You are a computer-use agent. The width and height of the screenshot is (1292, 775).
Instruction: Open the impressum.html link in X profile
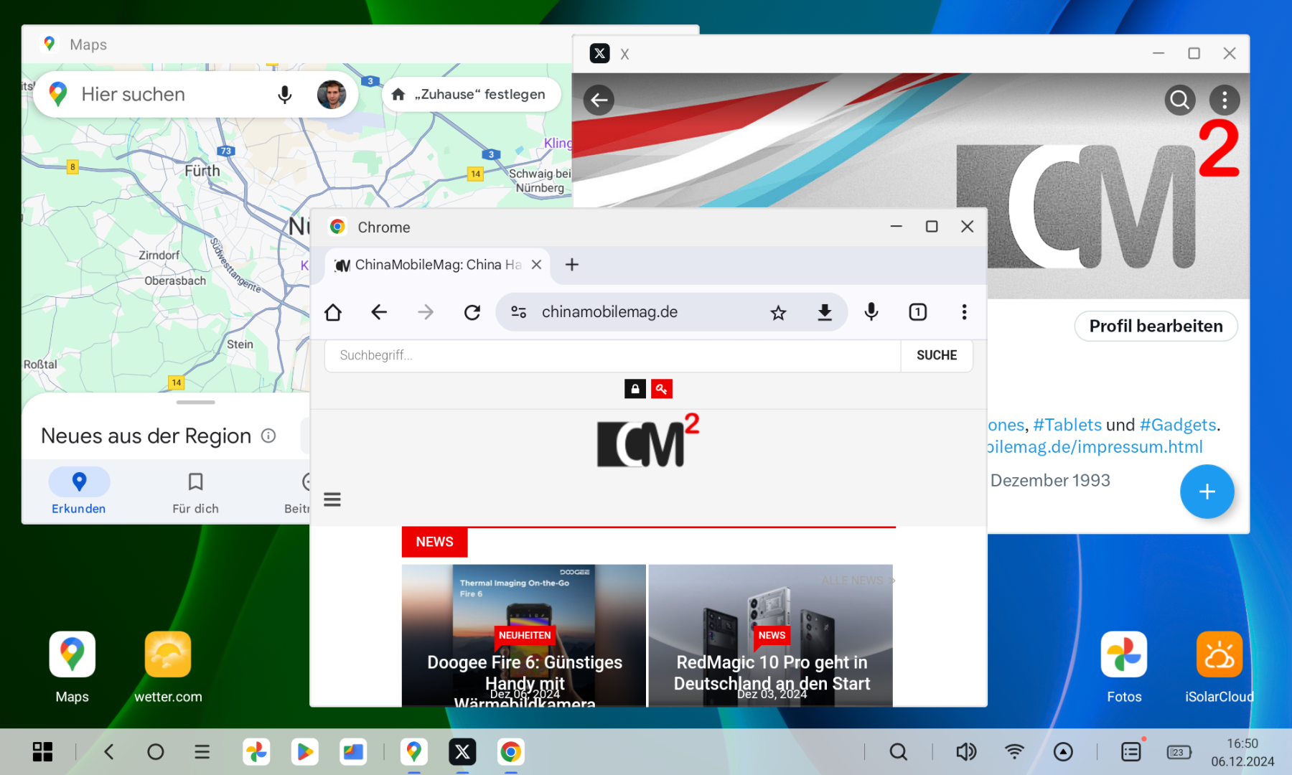click(1095, 447)
